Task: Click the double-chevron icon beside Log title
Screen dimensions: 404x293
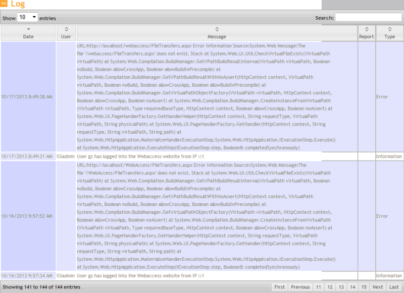Action: 5,4
